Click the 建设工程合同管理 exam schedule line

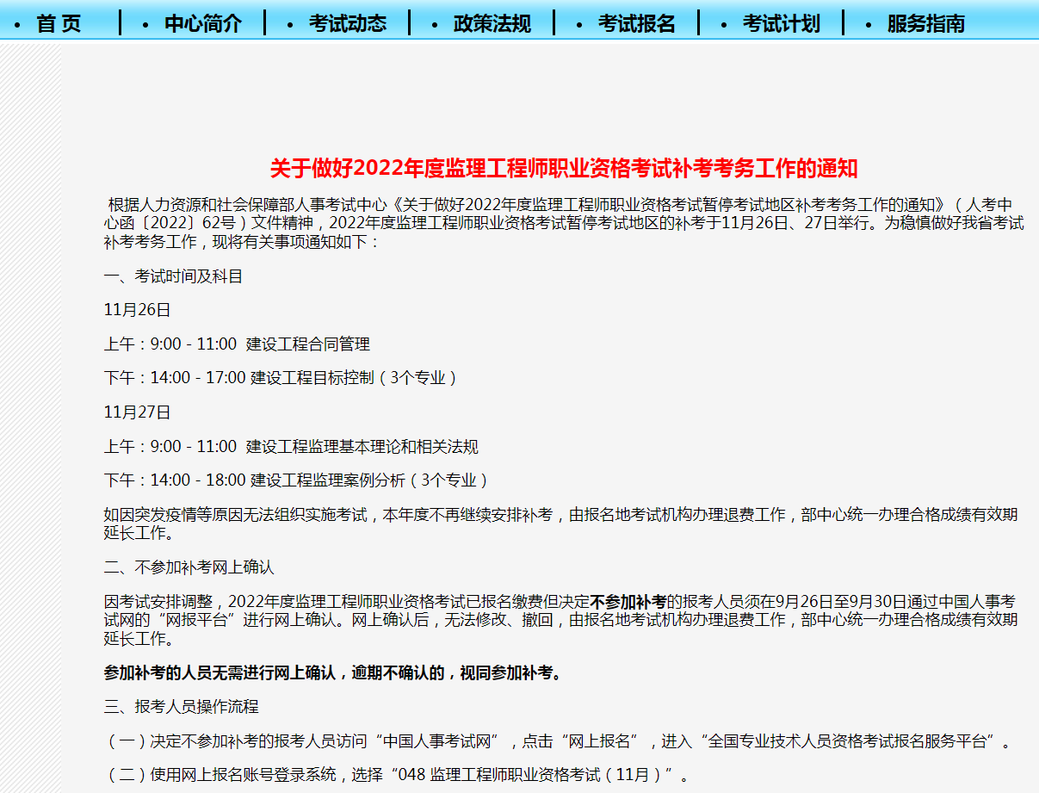237,344
